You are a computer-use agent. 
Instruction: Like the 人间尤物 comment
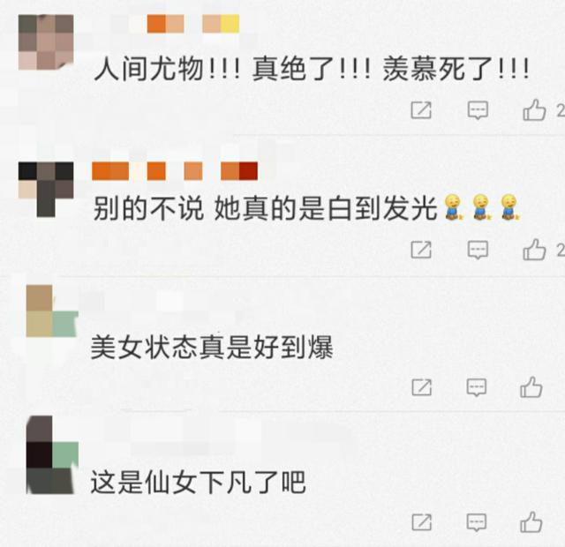point(534,109)
